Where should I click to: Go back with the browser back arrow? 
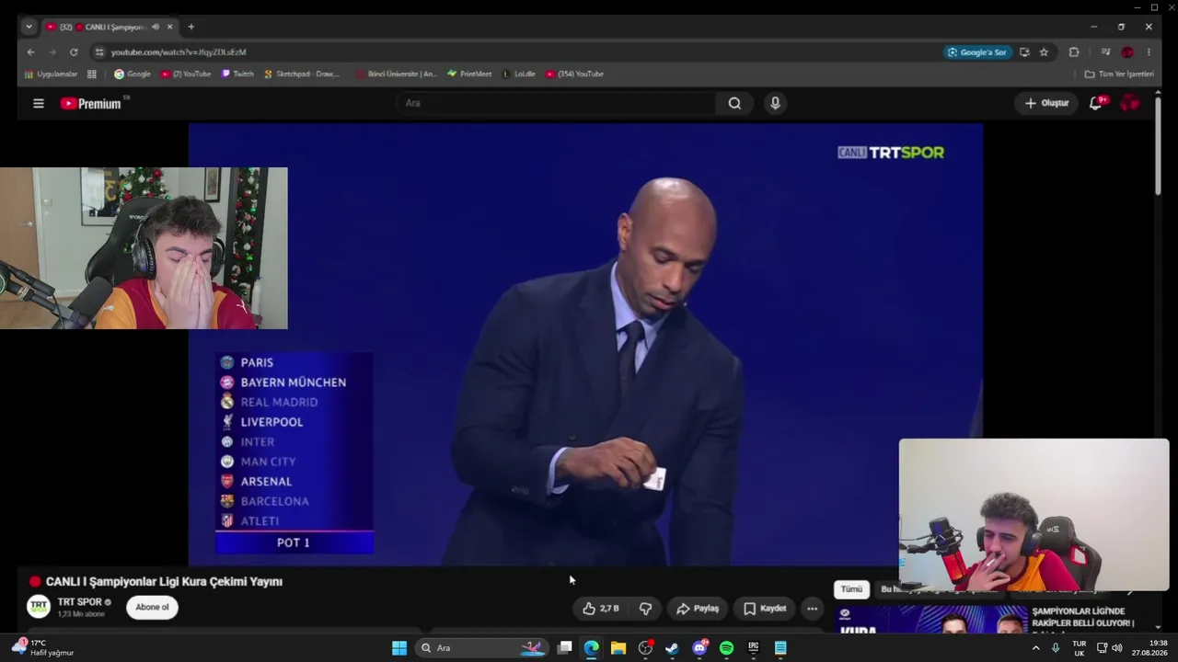[30, 52]
